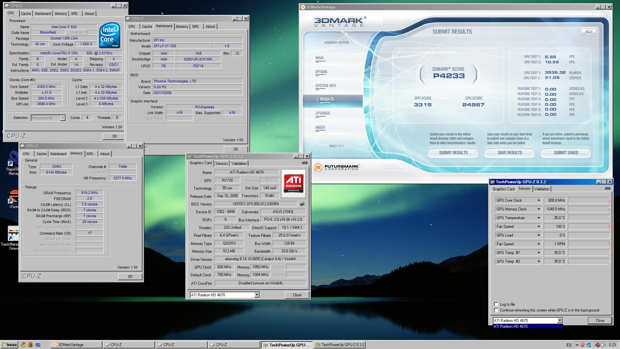Viewport: 620px width, 349px height.
Task: Click SAVE RESULTS button
Action: point(510,153)
